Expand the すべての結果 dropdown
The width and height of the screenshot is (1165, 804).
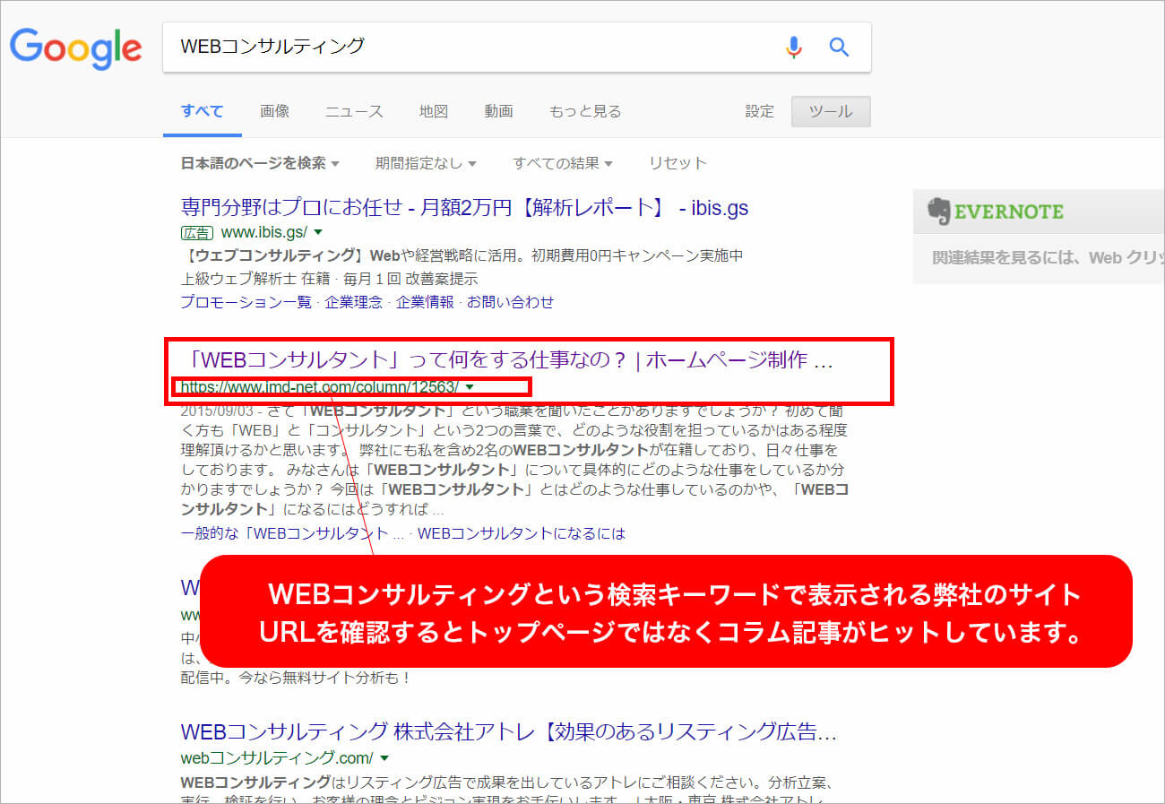tap(563, 163)
